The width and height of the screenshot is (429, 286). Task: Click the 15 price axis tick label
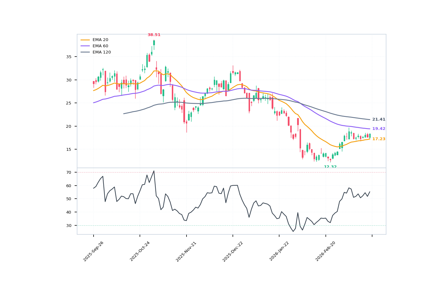(69, 150)
